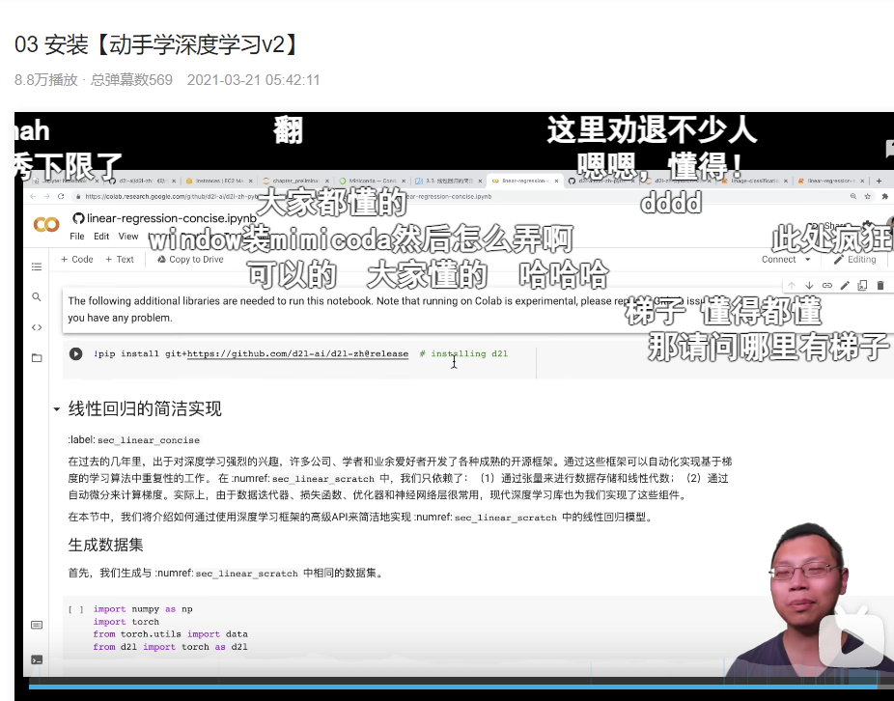The height and width of the screenshot is (701, 894).
Task: Run the pip install d2l cell
Action: pos(75,353)
